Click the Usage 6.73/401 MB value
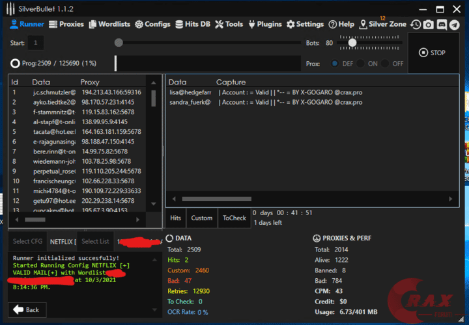The image size is (469, 325). click(x=358, y=312)
